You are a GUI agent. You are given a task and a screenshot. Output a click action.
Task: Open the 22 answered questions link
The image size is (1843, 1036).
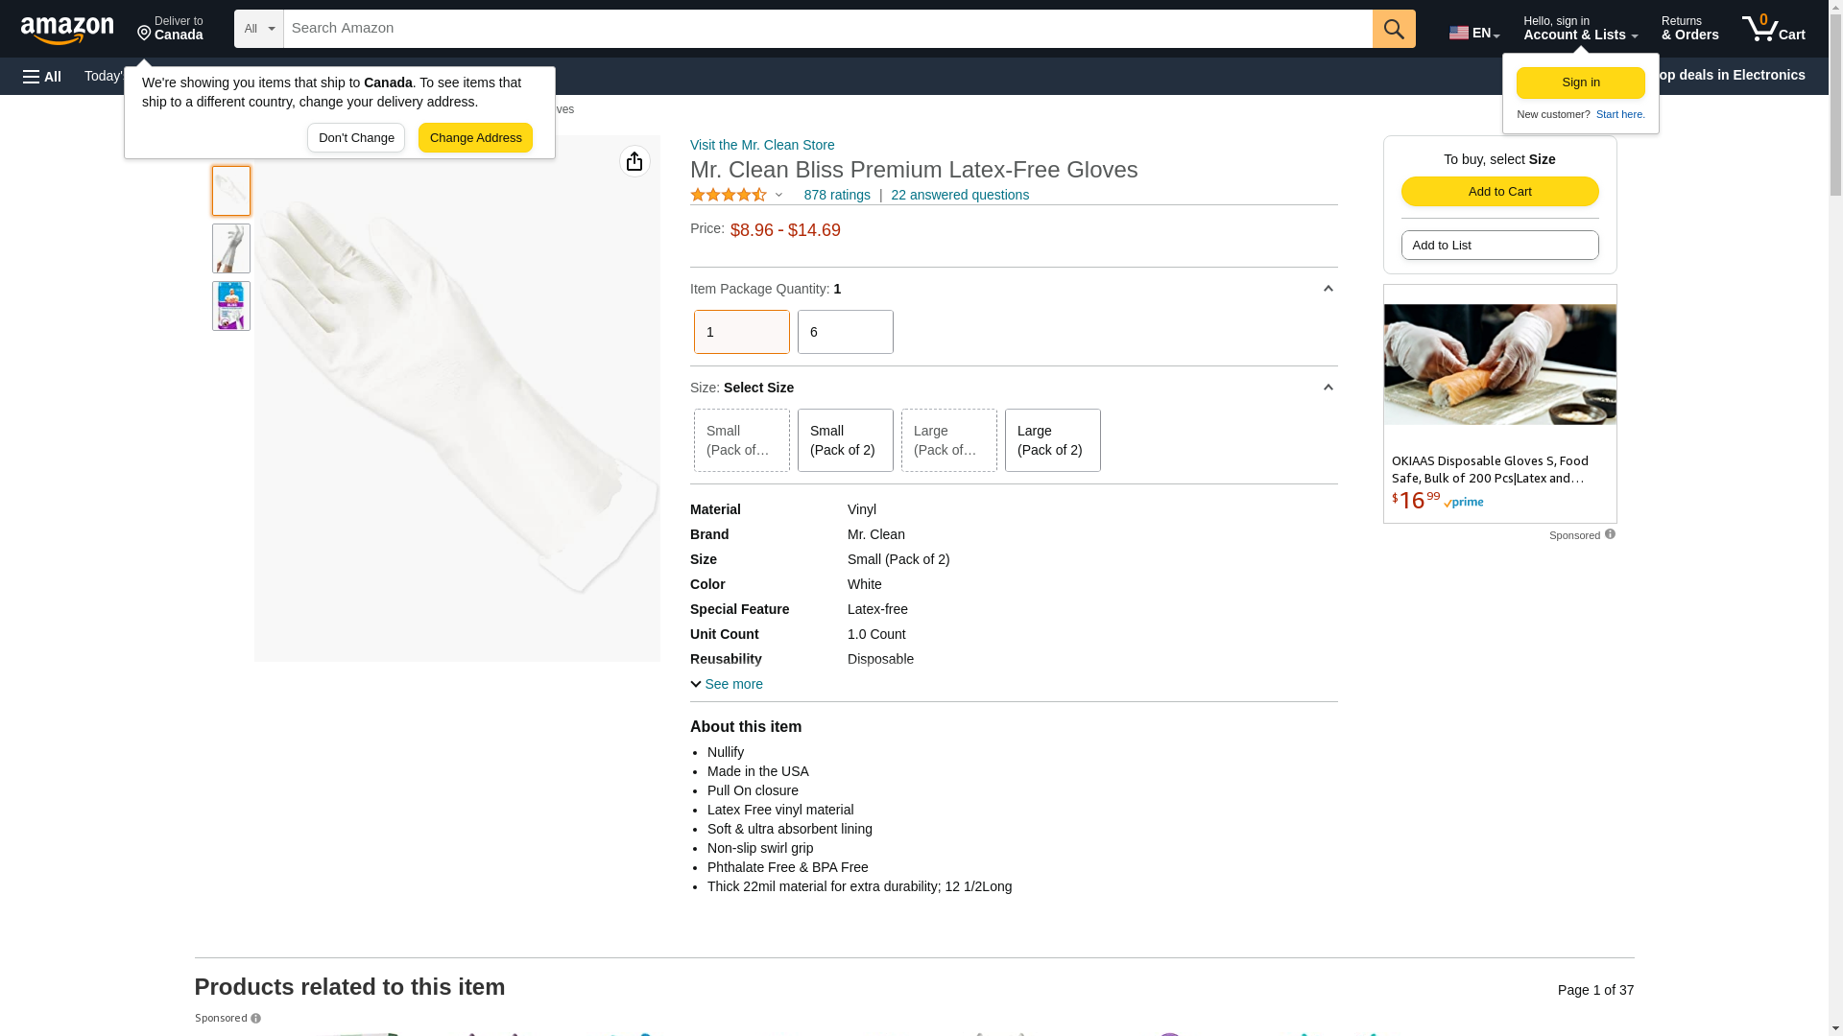(x=959, y=195)
